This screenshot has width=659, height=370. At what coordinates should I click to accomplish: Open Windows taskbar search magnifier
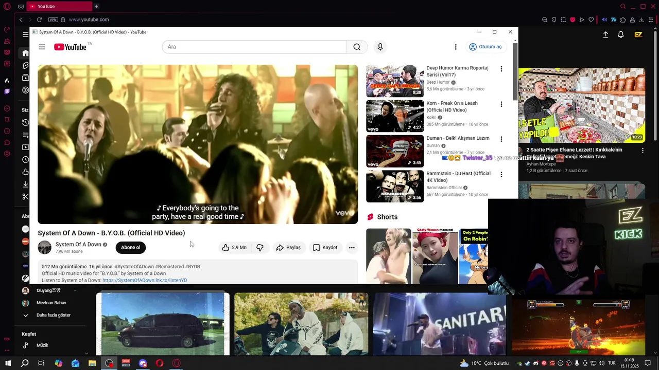coord(24,363)
